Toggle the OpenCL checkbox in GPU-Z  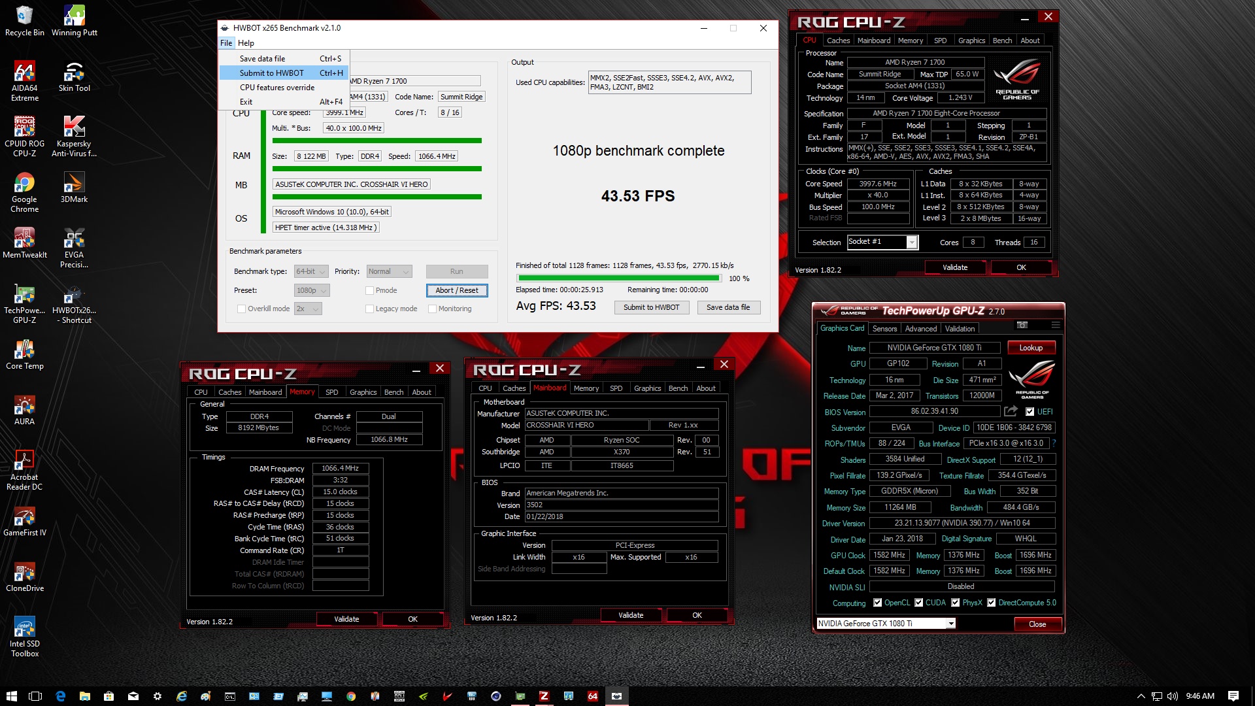click(x=878, y=603)
